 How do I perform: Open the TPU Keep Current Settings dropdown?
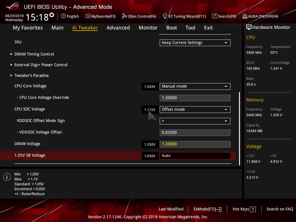tap(195, 43)
